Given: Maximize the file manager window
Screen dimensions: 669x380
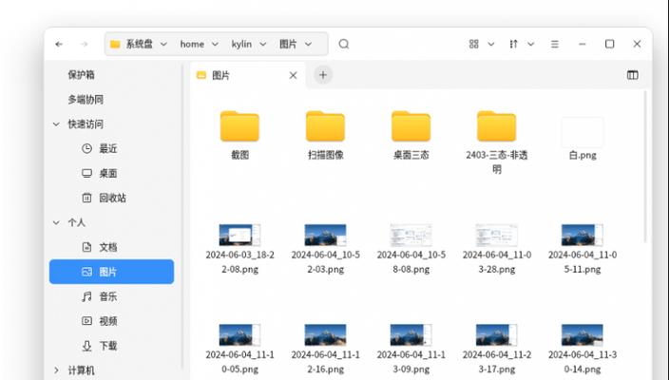Looking at the screenshot, I should click(x=610, y=44).
